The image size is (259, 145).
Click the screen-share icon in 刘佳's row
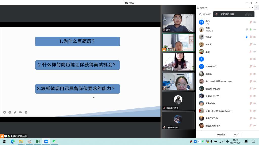(247, 29)
